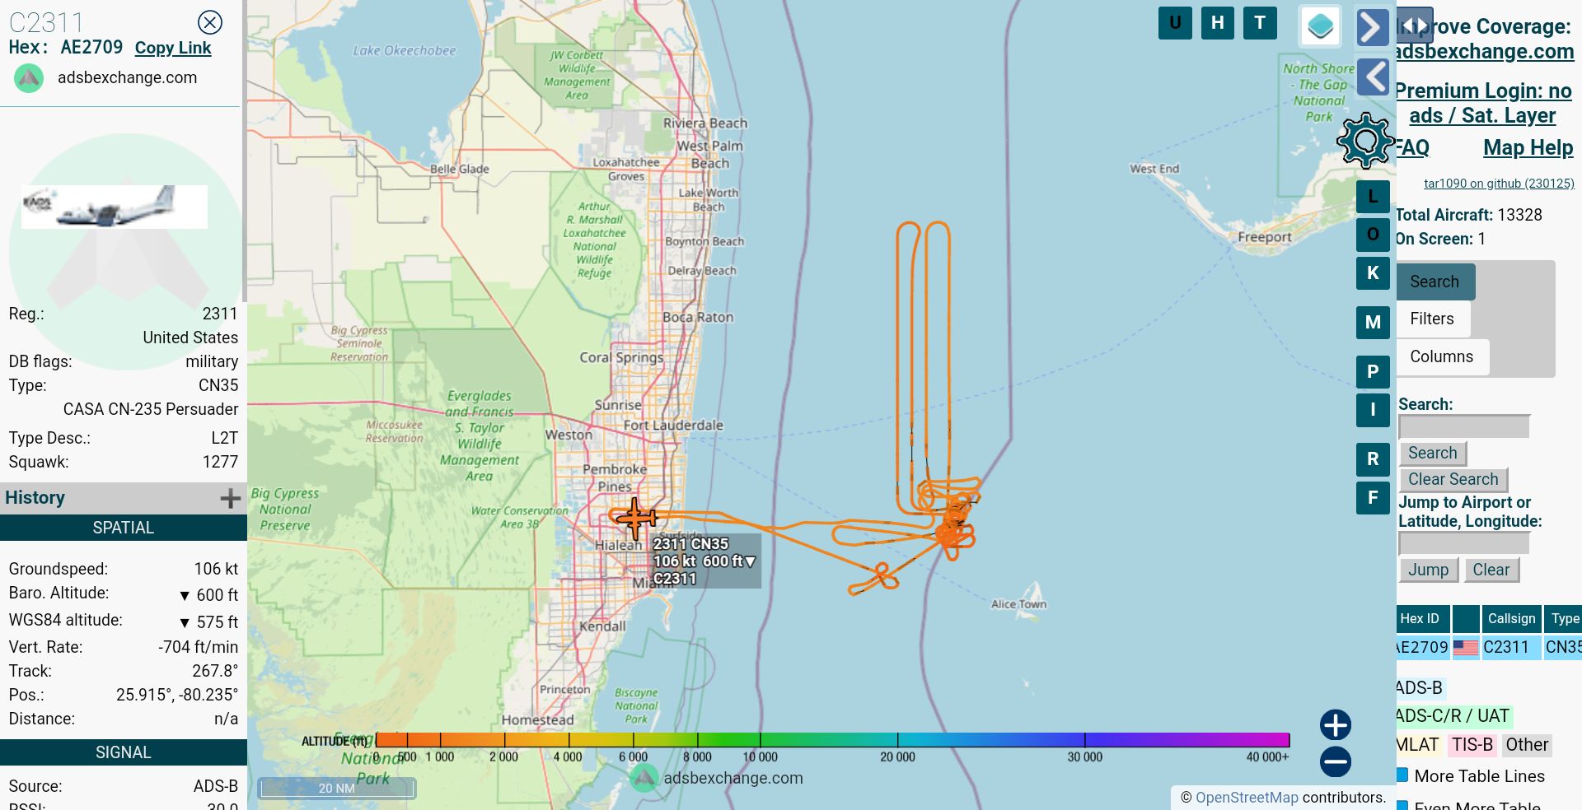Toggle the R map option button
Image resolution: width=1582 pixels, height=810 pixels.
pos(1373,459)
